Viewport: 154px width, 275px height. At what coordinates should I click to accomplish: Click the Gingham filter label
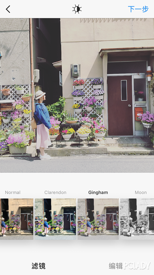98,193
